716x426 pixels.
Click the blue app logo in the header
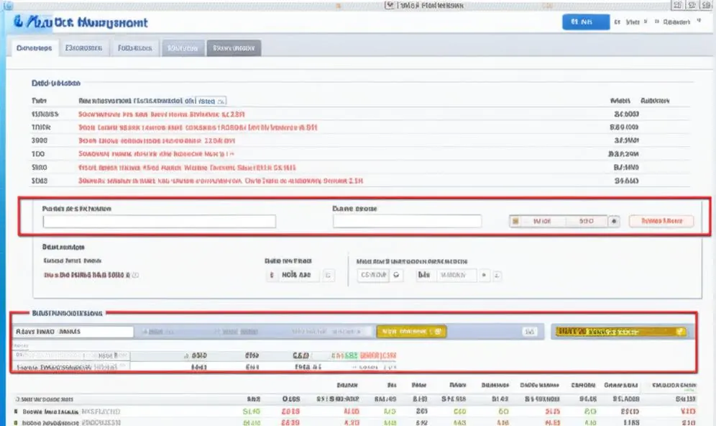[18, 22]
